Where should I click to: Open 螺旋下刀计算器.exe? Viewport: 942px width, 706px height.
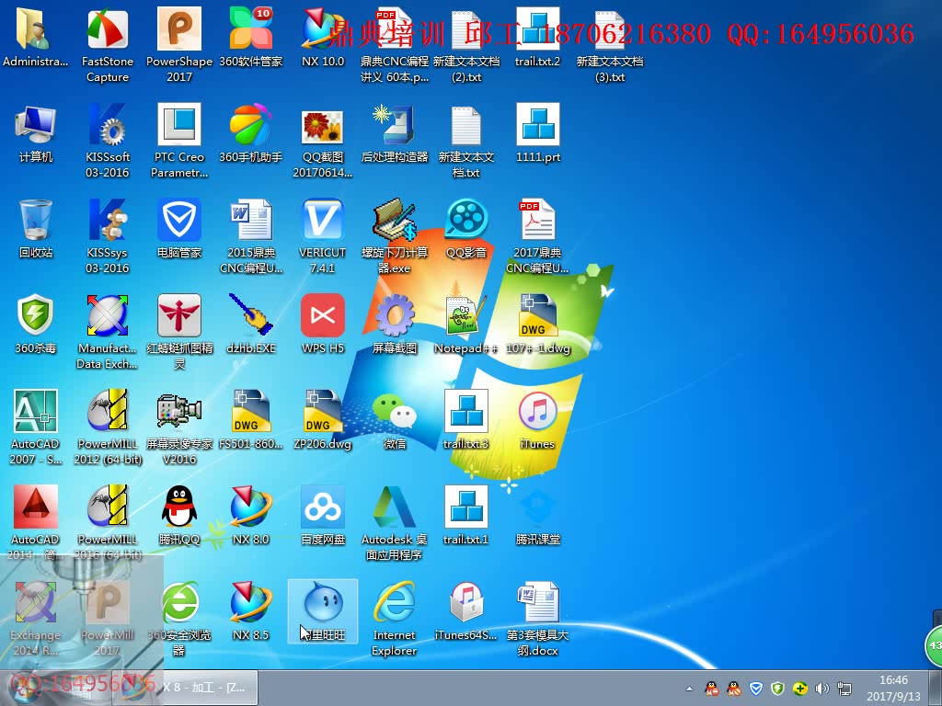pos(394,236)
